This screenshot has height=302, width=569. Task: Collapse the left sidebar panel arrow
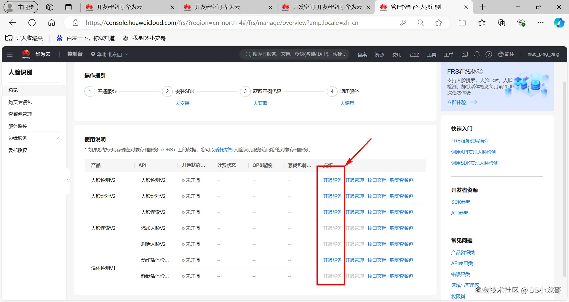(x=68, y=180)
